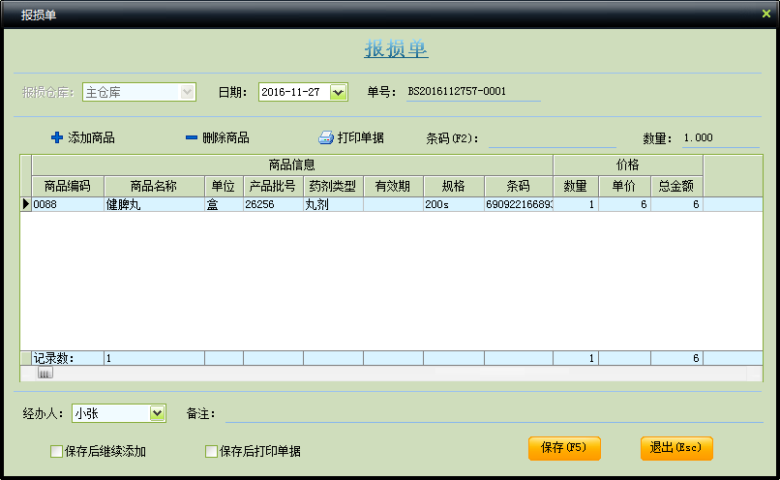Click the 条码 column header
Image resolution: width=780 pixels, height=480 pixels.
tap(519, 186)
